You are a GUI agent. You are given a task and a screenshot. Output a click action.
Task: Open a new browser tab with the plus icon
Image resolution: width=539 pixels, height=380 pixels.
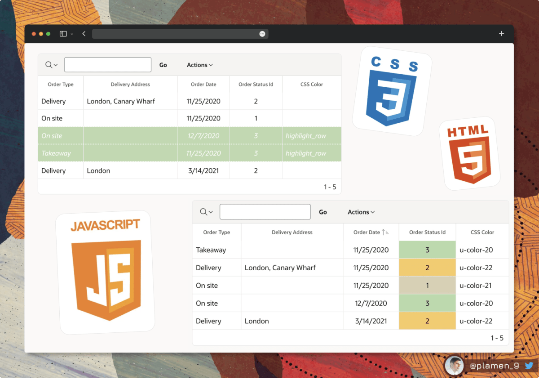click(x=501, y=33)
